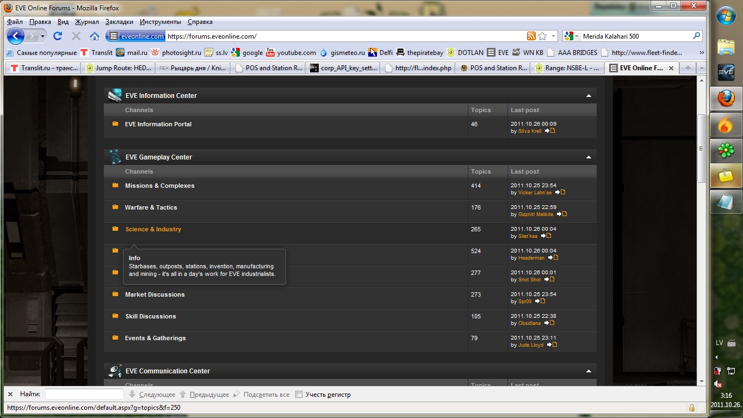
Task: Click the EVE Information Center section icon
Action: pos(115,95)
